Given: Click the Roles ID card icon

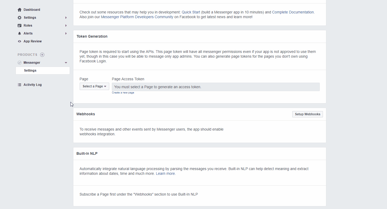Looking at the screenshot, I should point(20,26).
